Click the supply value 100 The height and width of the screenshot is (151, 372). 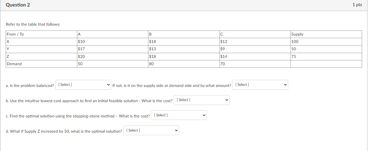point(326,42)
